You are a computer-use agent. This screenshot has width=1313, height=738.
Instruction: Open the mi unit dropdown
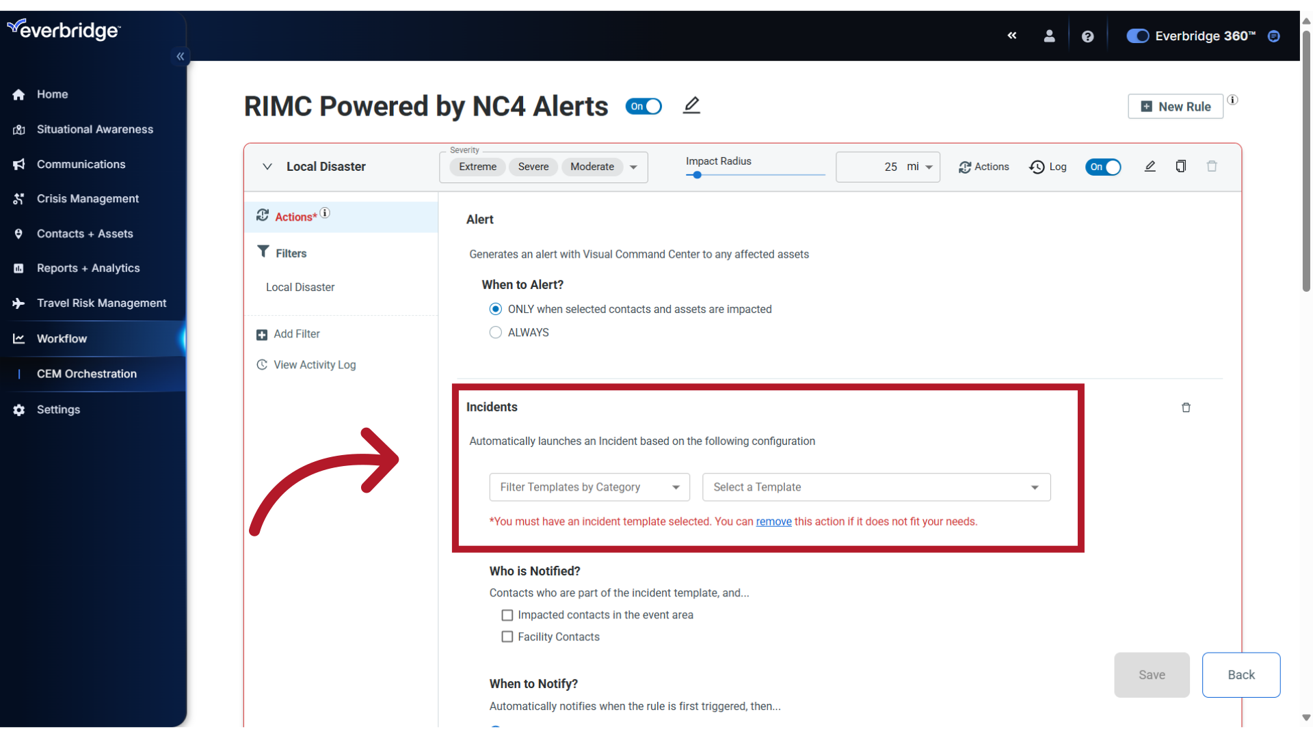click(x=920, y=167)
